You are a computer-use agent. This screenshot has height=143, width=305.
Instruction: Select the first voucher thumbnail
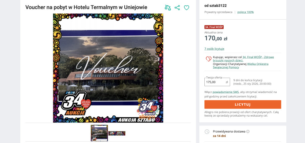99,133
